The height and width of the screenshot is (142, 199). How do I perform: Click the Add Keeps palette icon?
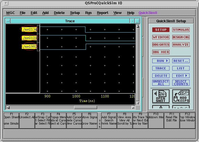pos(181,96)
